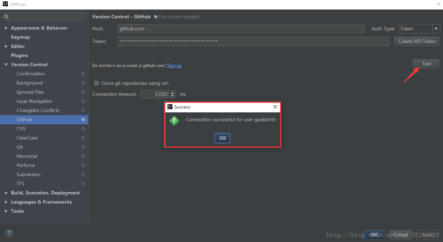Collapse the Version Control section
The image size is (443, 242).
[6, 64]
